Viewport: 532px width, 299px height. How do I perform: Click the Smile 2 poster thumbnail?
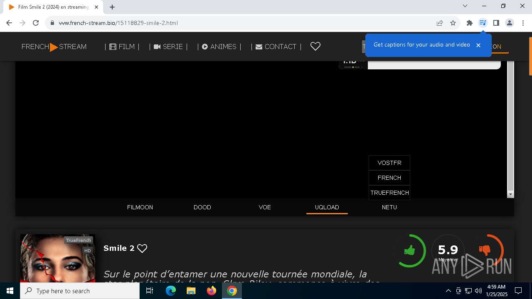pyautogui.click(x=58, y=258)
